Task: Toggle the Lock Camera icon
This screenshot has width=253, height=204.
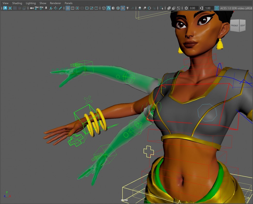Action: 37,8
